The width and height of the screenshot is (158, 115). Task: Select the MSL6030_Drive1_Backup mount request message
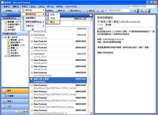pyautogui.click(x=58, y=105)
